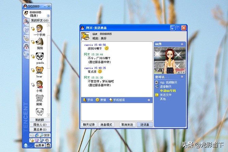Expand the 陌生人 (2) group
Image resolution: width=228 pixels, height=152 pixels.
40,125
